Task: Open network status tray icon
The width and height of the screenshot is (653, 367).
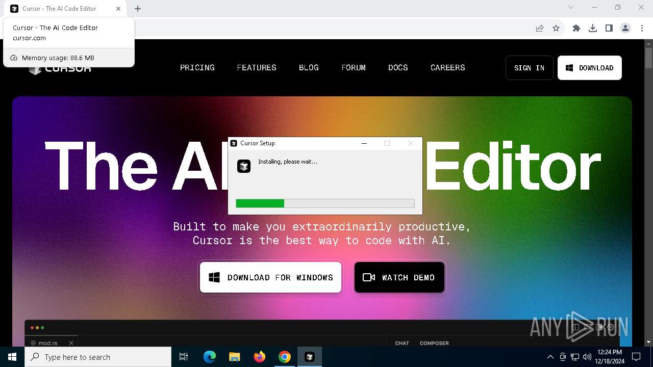Action: [575, 357]
